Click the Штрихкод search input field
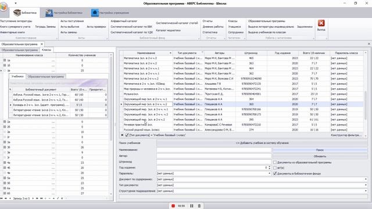The image size is (372, 209). click(214, 162)
